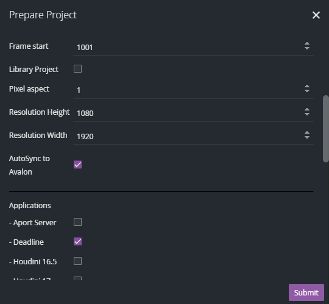
Task: Enable the Library Project checkbox
Action: [x=77, y=69]
